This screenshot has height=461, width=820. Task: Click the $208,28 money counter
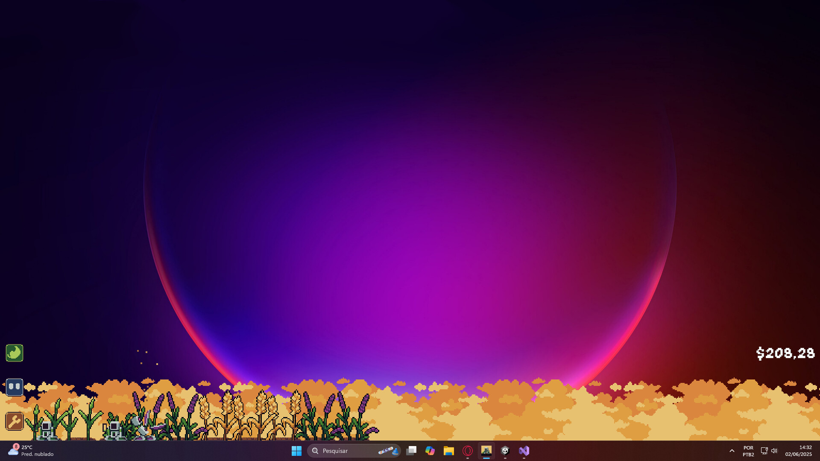pyautogui.click(x=786, y=353)
